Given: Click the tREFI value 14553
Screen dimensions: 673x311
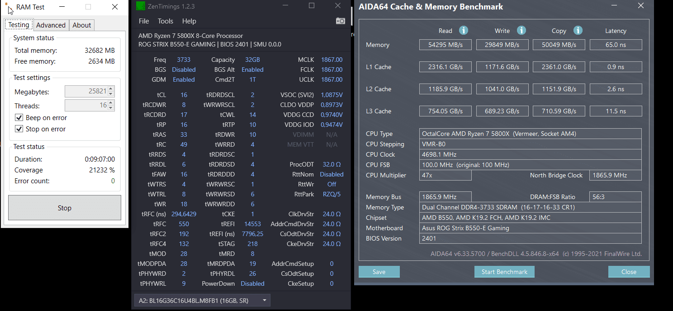Looking at the screenshot, I should tap(252, 224).
